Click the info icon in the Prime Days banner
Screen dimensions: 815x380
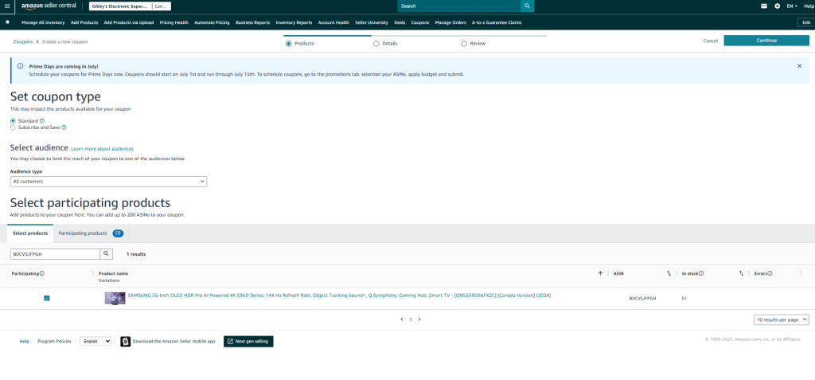point(20,66)
